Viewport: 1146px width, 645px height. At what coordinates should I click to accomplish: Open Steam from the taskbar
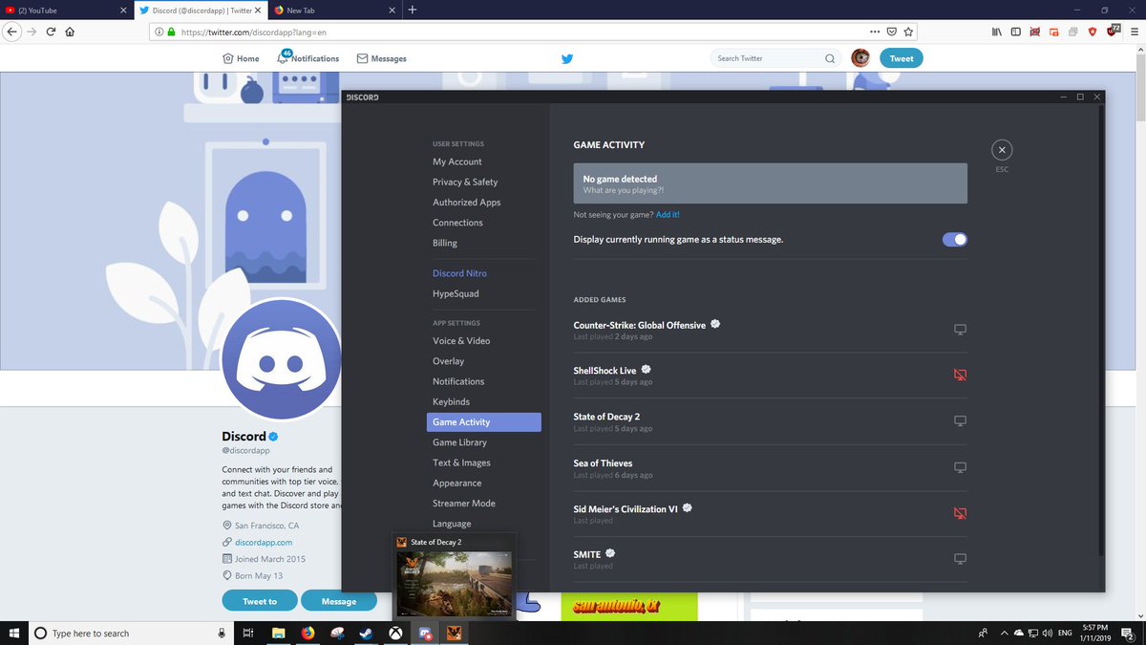tap(367, 633)
